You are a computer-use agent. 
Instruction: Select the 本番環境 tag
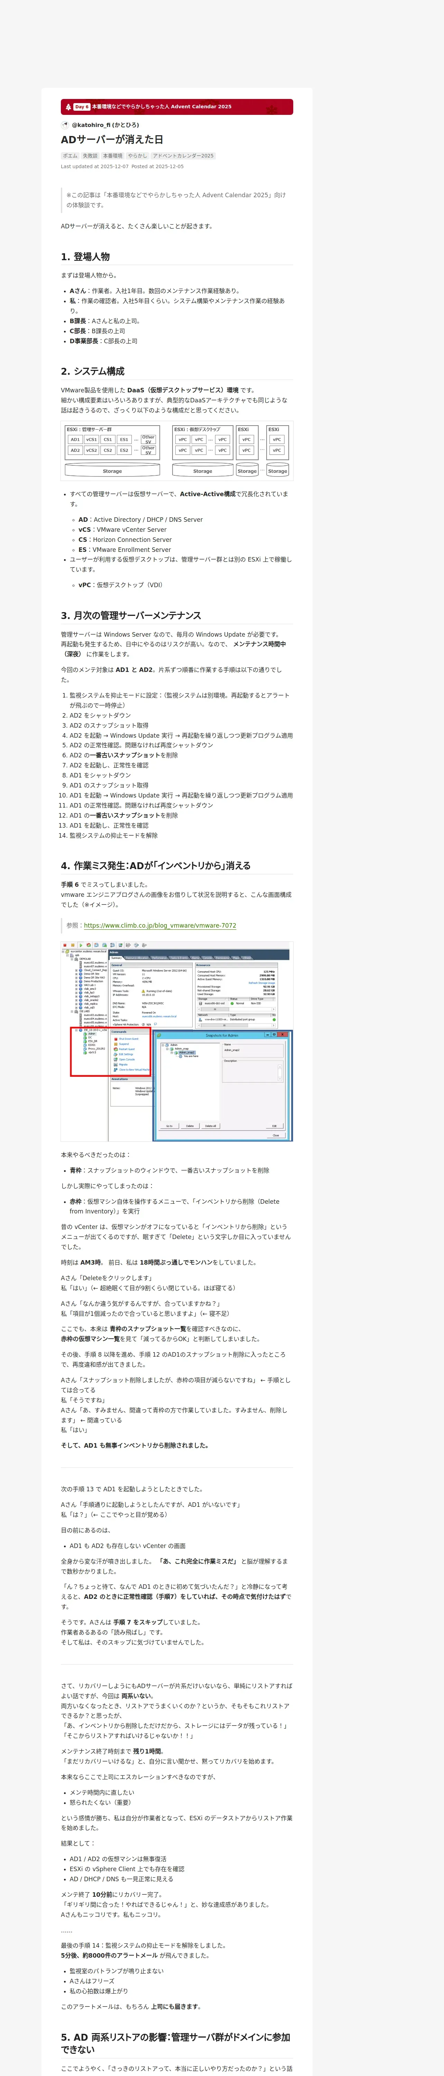[113, 156]
